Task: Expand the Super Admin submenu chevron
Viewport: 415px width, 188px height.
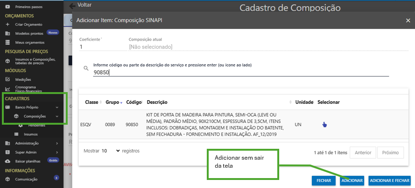Action: pos(57,153)
